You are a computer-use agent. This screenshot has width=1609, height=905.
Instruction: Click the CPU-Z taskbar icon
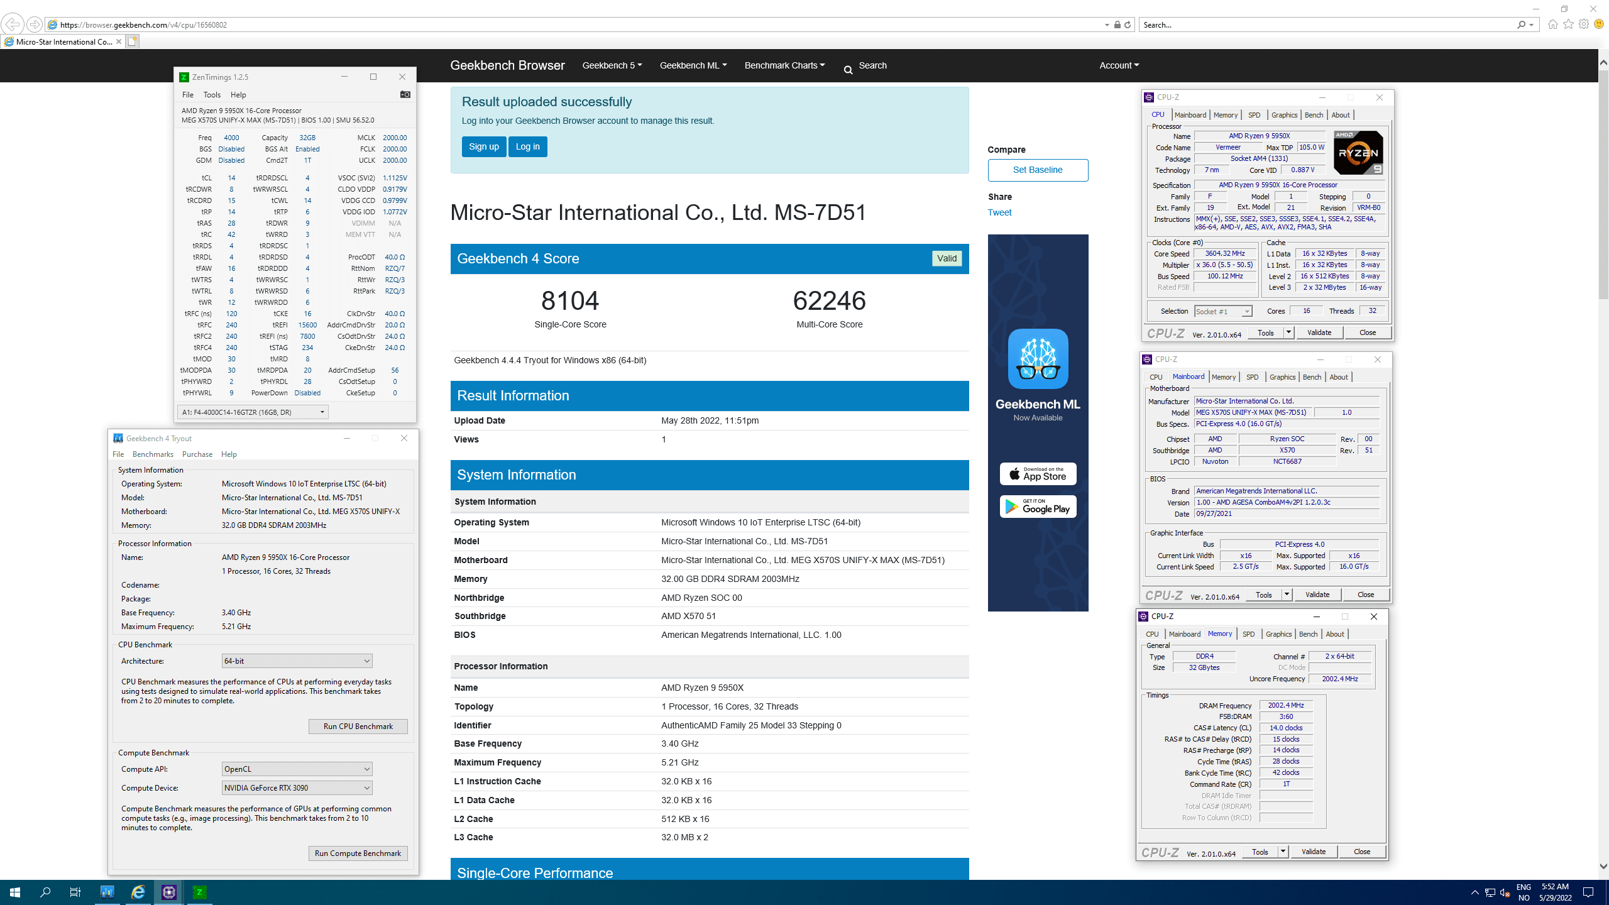pyautogui.click(x=169, y=892)
